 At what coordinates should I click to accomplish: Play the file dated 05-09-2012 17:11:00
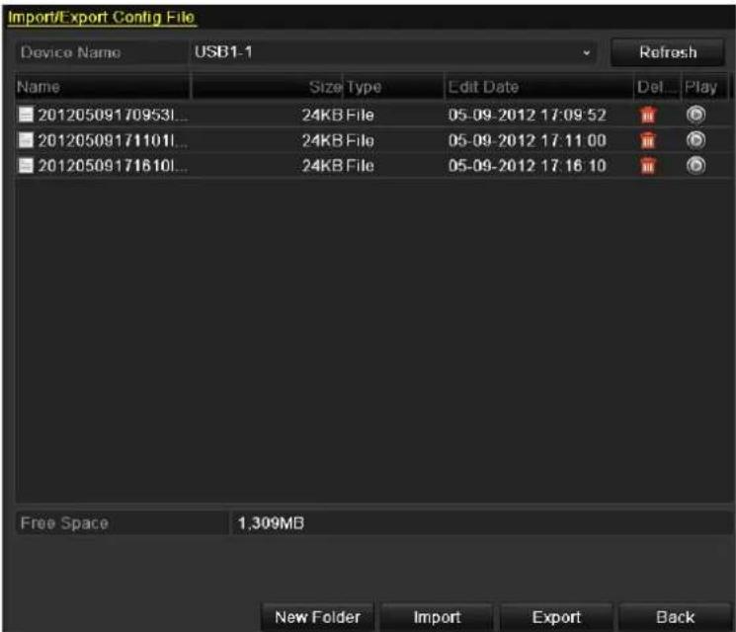tap(695, 140)
